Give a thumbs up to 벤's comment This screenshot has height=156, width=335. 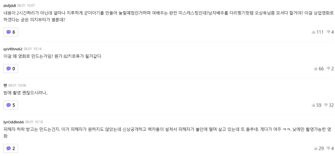coord(316,105)
